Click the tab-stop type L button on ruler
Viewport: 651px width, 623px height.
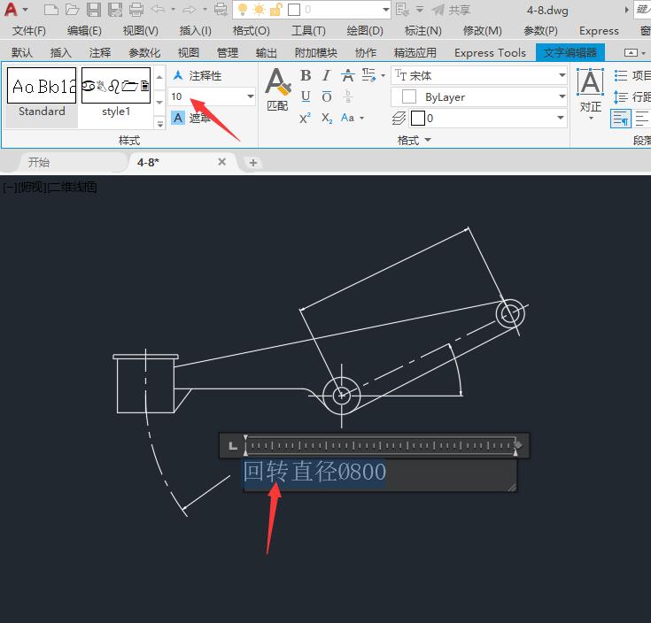click(233, 446)
